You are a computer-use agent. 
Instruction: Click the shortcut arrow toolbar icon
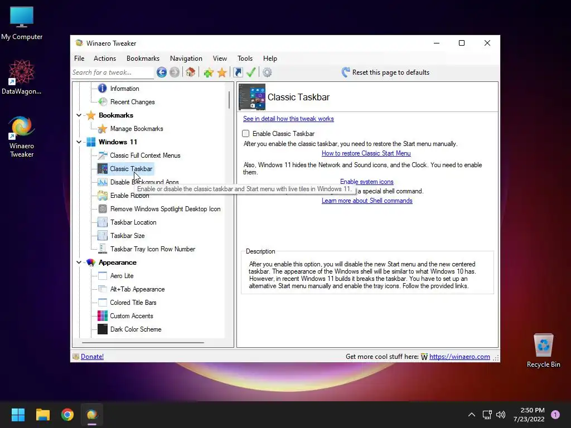pyautogui.click(x=238, y=72)
